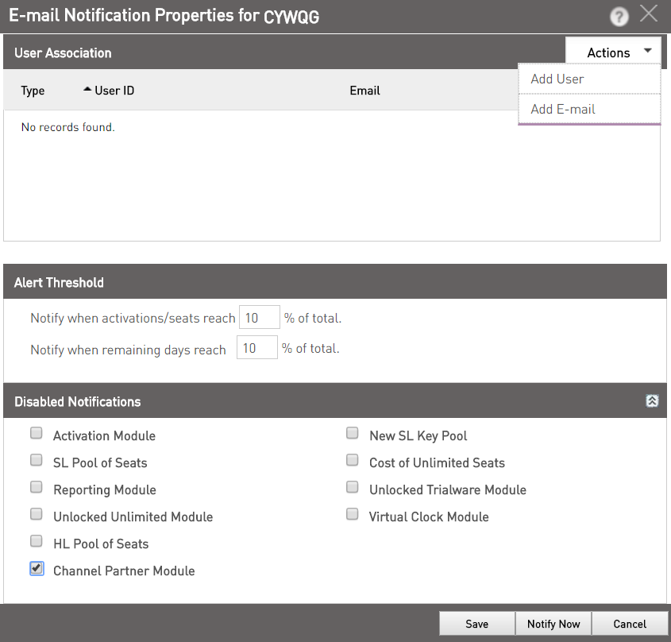Image resolution: width=671 pixels, height=642 pixels.
Task: Focus the remaining days threshold field
Action: [x=257, y=347]
